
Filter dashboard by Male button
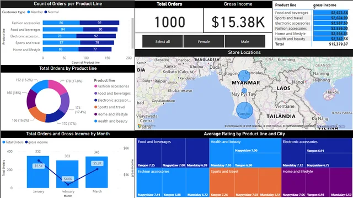(245, 42)
